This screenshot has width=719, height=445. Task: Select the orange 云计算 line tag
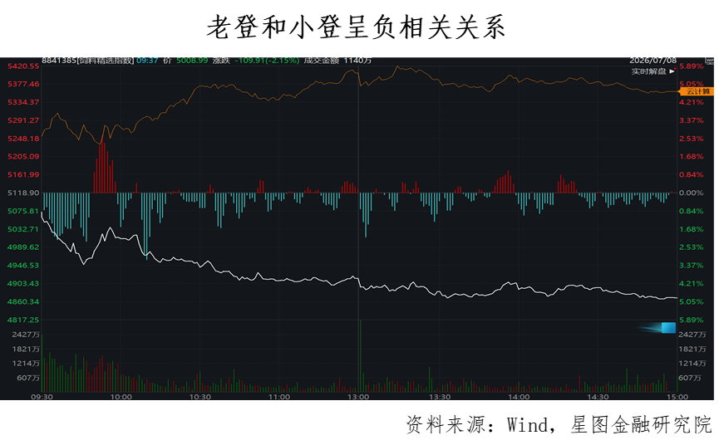697,91
